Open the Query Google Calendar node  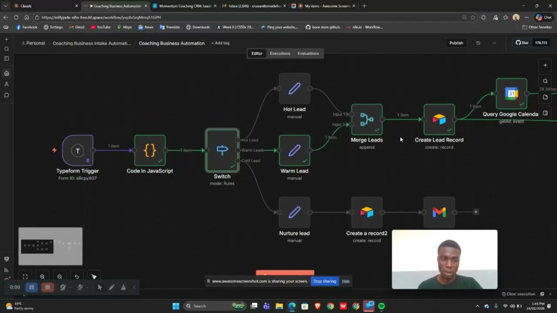click(x=511, y=93)
